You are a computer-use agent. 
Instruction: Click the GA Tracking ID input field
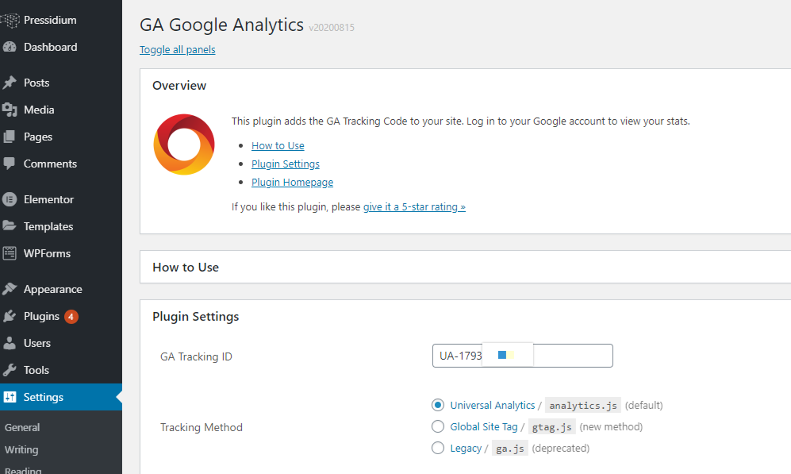point(571,356)
